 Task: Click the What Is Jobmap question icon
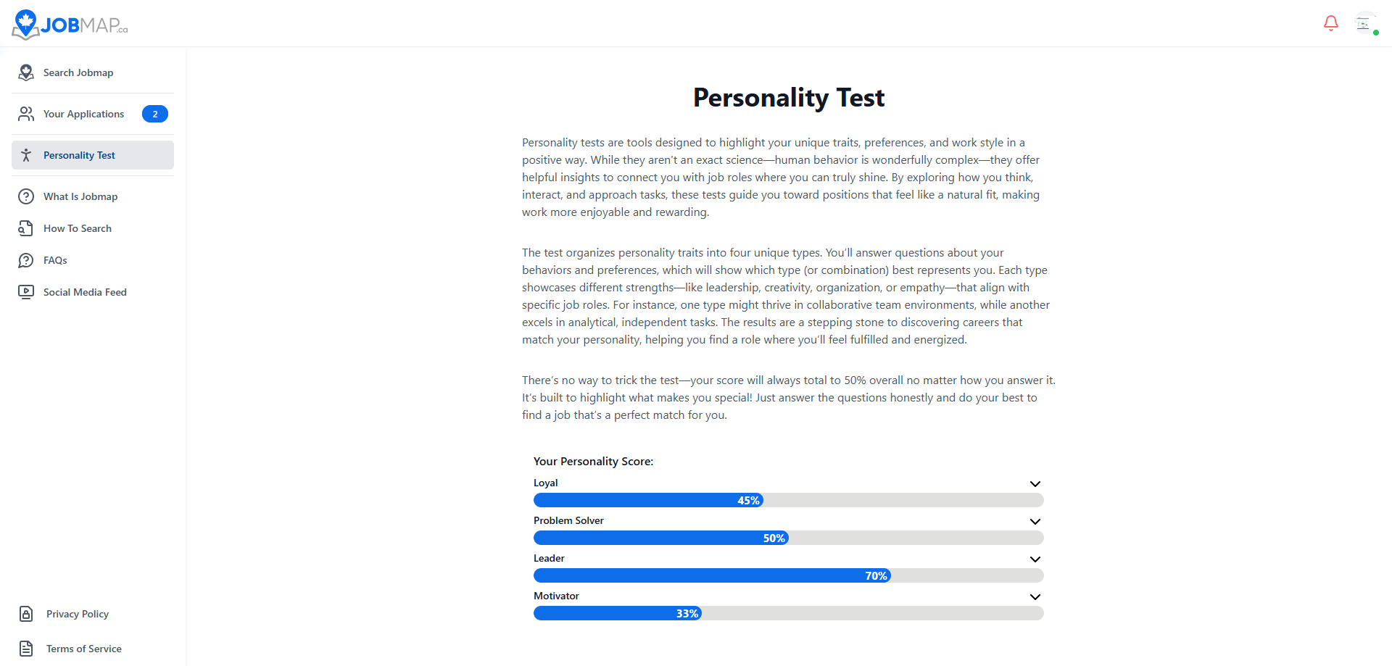click(26, 196)
